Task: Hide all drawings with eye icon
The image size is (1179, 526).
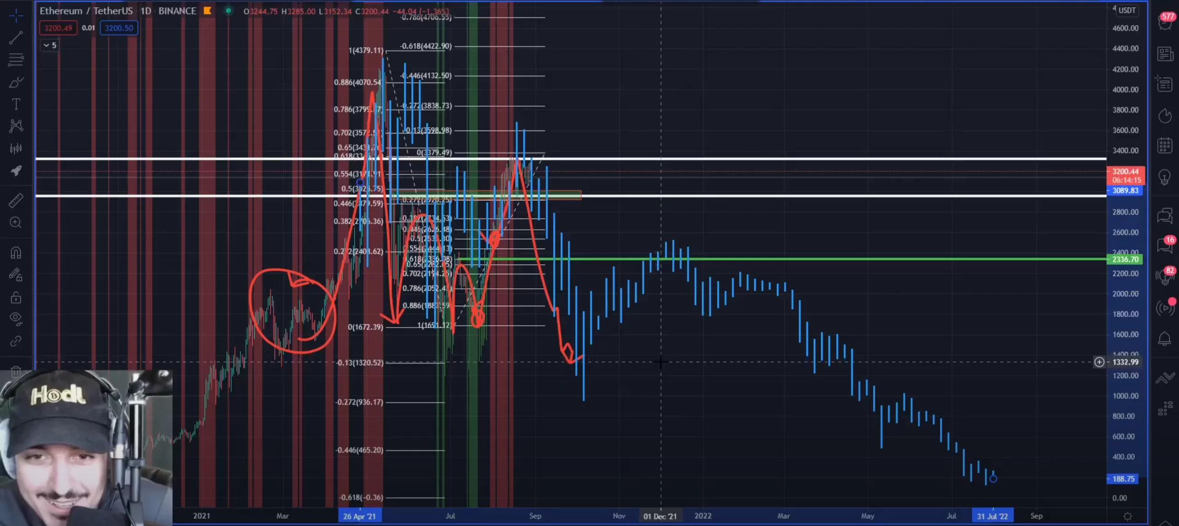Action: click(16, 318)
